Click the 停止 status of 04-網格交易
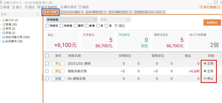 (x=209, y=79)
